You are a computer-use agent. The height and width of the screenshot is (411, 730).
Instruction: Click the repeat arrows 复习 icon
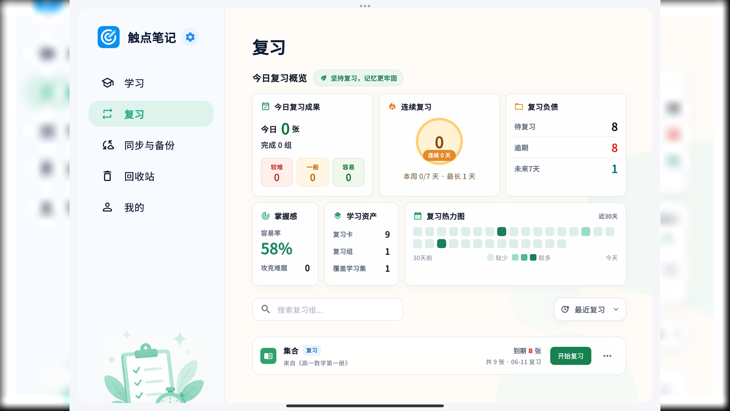[108, 114]
